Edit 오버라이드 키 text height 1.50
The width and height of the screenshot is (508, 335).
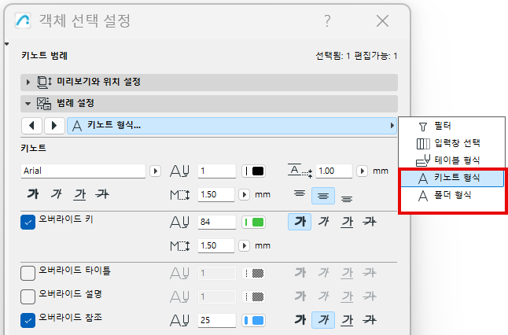(216, 246)
